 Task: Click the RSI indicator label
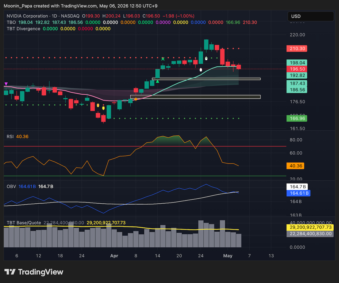coord(10,136)
